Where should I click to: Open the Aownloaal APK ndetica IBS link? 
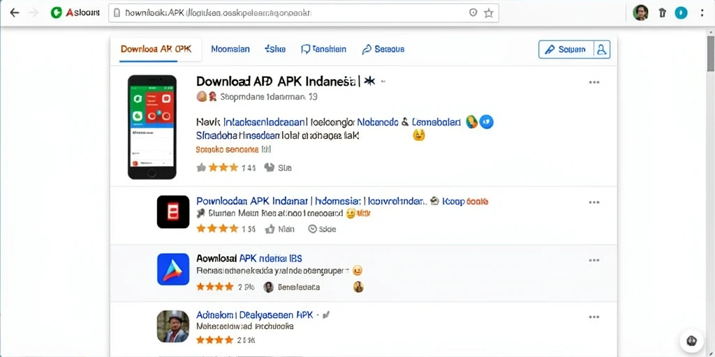coord(249,258)
